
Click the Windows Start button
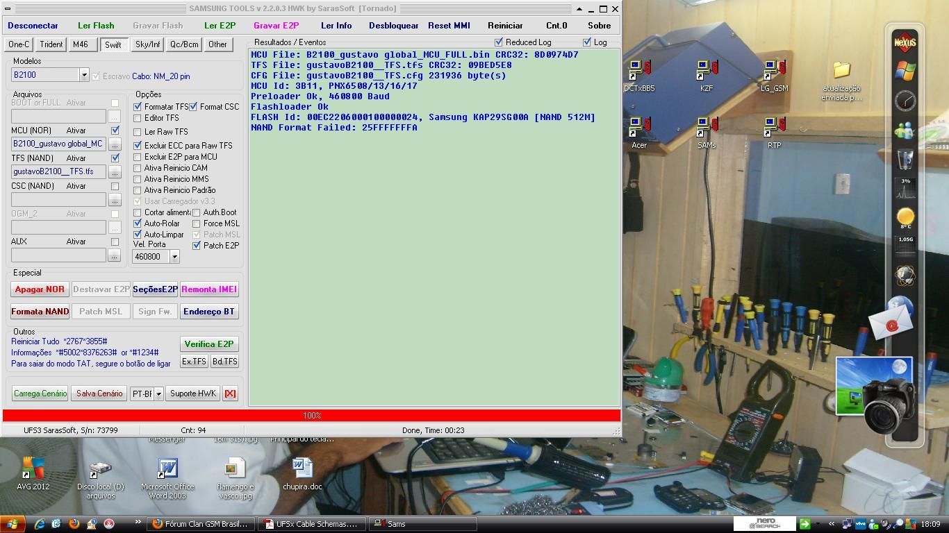(x=13, y=524)
